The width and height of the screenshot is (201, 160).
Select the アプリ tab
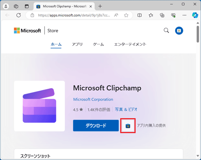pos(77,44)
